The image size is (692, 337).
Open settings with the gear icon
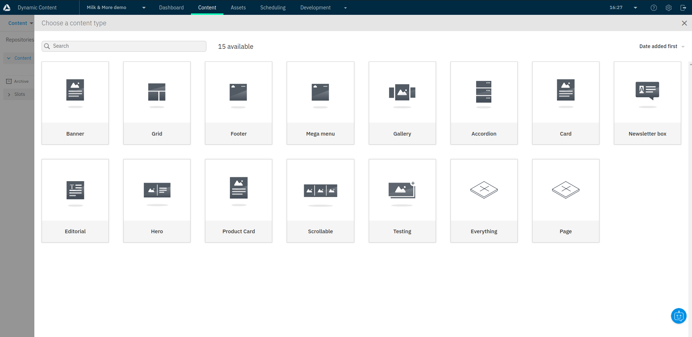tap(668, 8)
